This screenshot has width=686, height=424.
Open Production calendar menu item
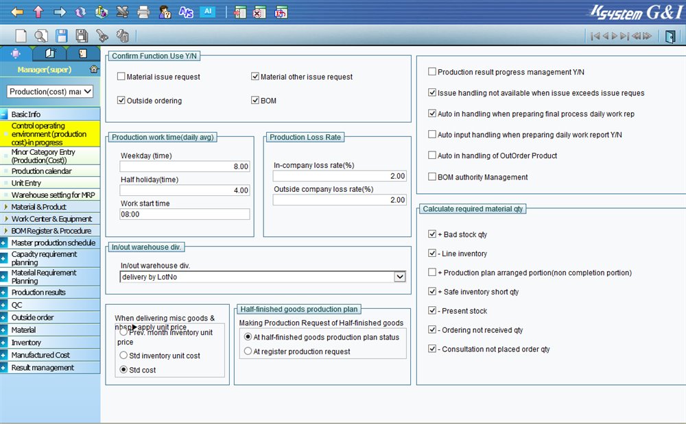[x=42, y=171]
